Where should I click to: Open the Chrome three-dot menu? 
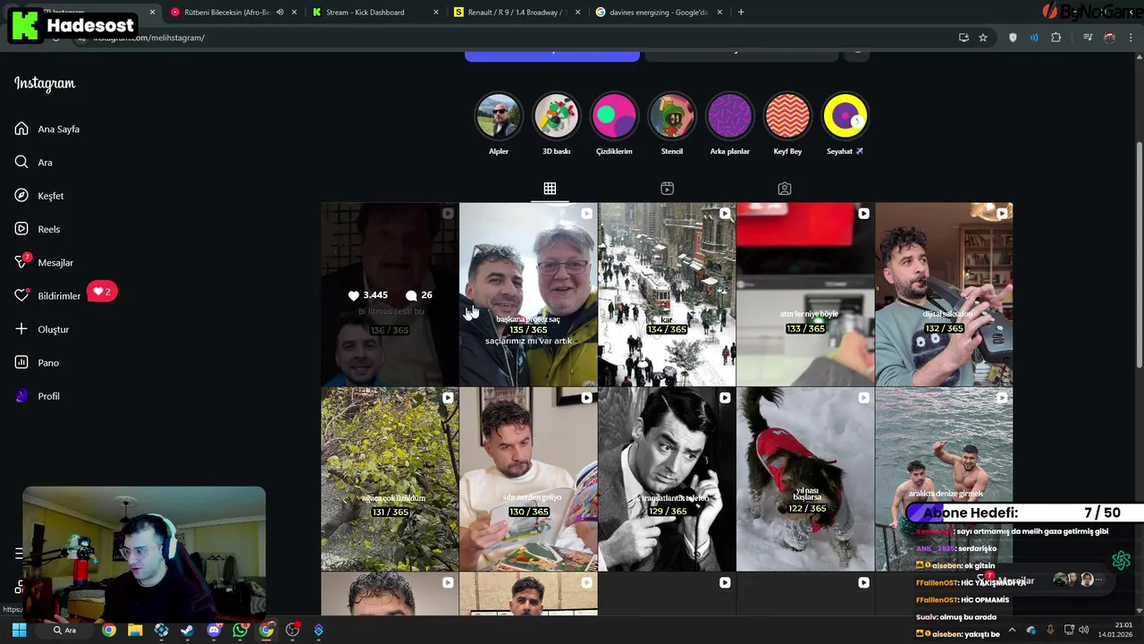[1131, 38]
